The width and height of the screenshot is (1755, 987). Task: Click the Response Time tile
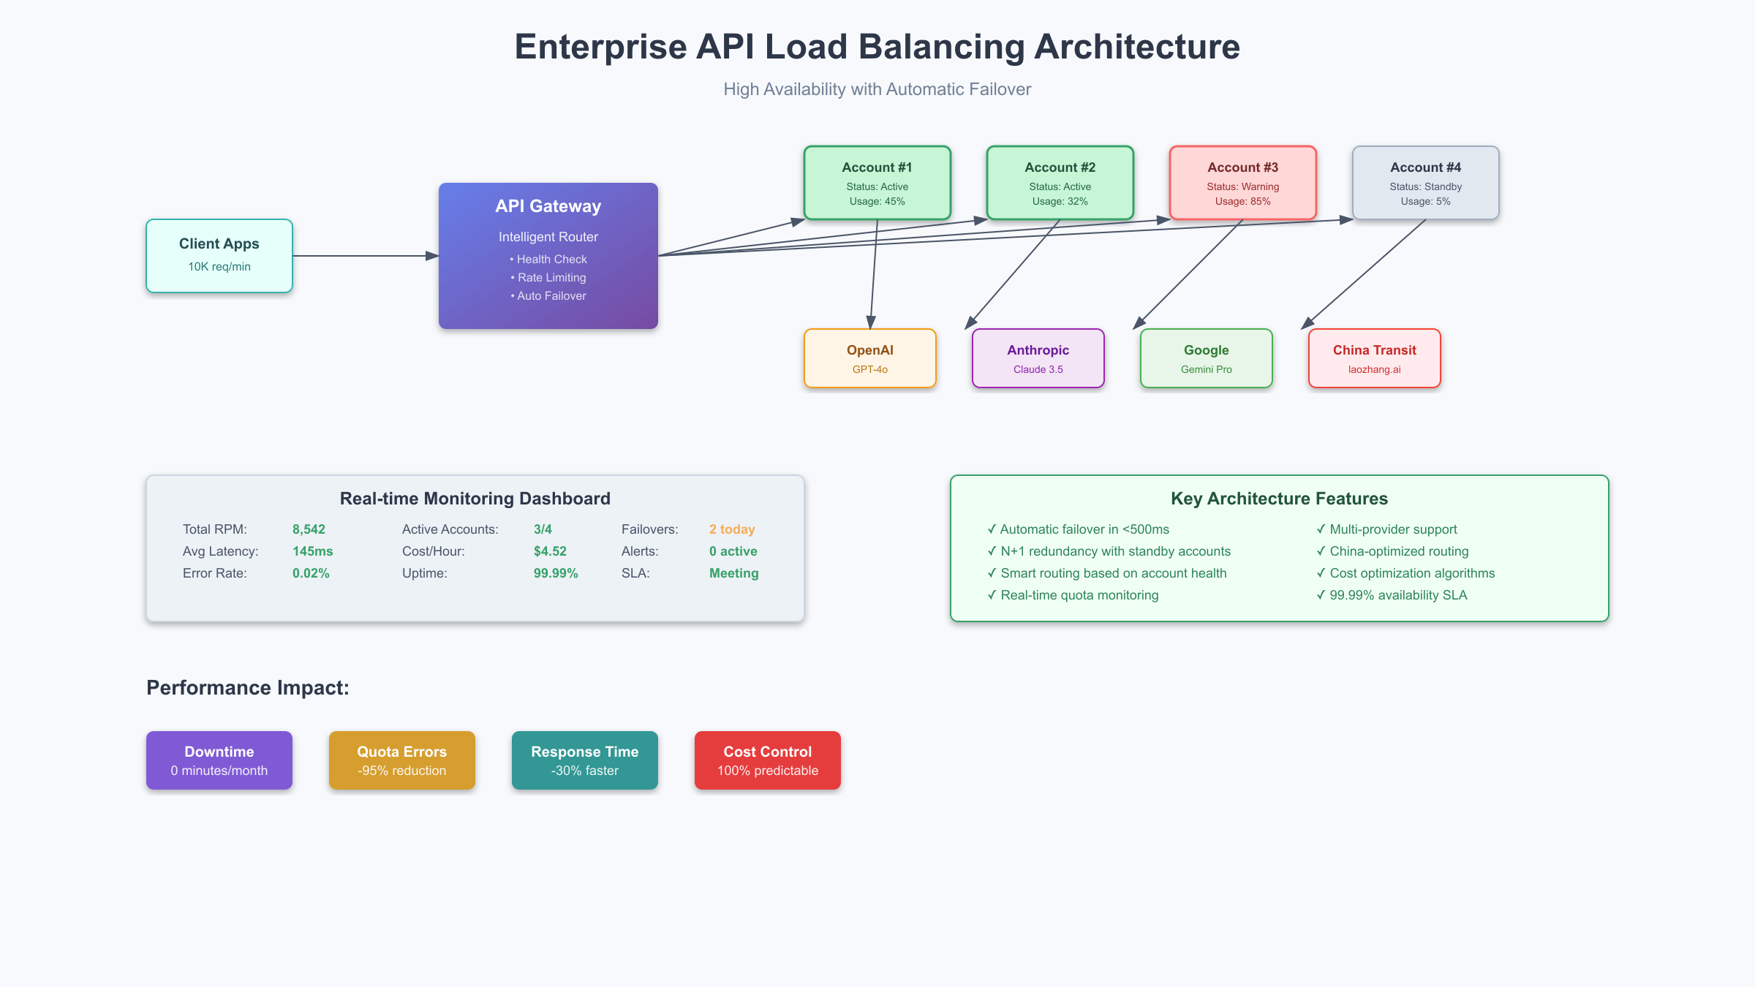click(585, 760)
